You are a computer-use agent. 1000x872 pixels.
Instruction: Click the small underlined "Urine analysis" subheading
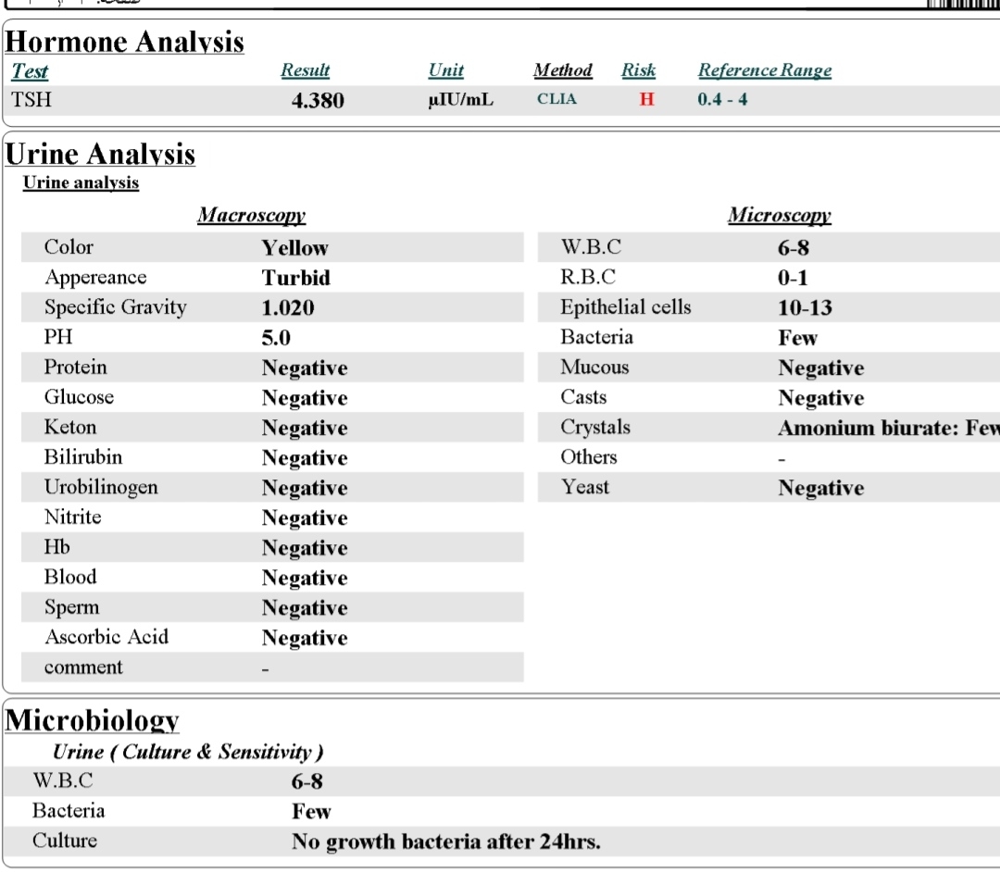(81, 183)
